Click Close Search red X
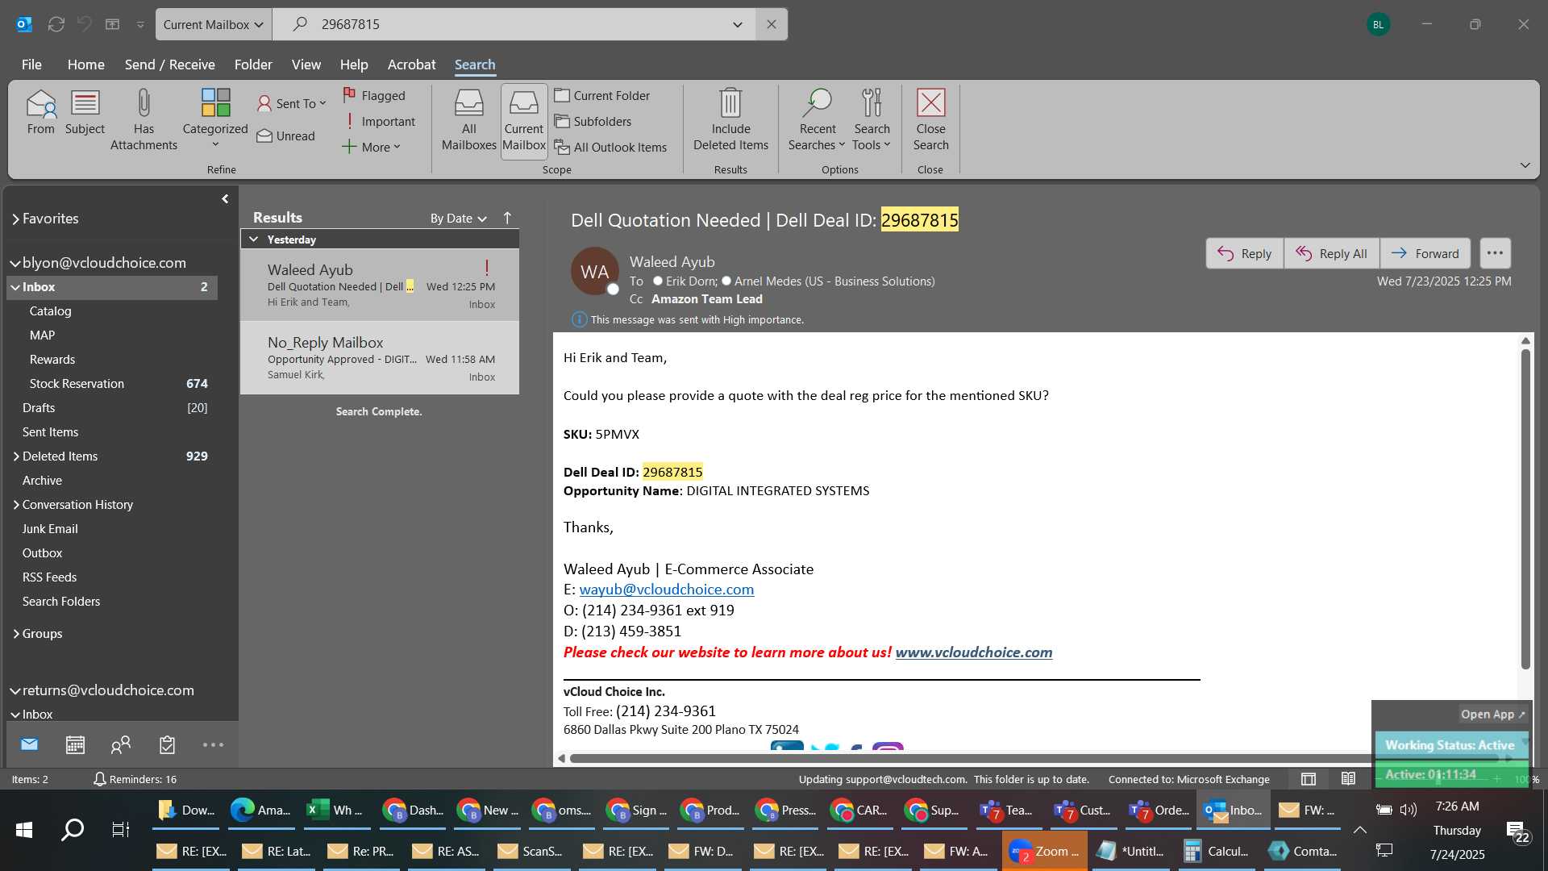This screenshot has width=1548, height=871. click(x=930, y=121)
